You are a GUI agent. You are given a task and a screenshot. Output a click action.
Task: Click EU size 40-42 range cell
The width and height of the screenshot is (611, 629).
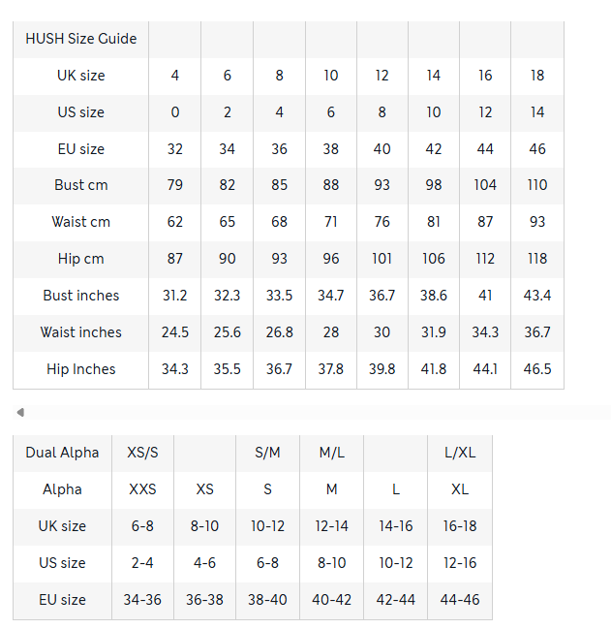pyautogui.click(x=332, y=600)
